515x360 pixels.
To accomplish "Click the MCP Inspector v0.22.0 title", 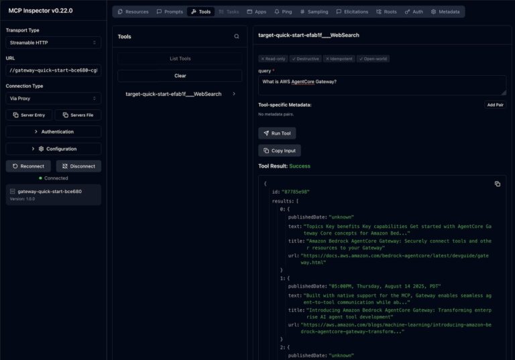I will click(40, 11).
